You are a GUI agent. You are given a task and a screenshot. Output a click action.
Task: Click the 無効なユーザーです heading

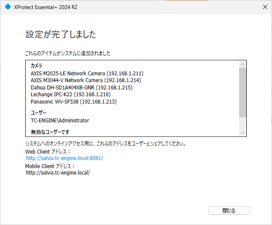point(50,132)
